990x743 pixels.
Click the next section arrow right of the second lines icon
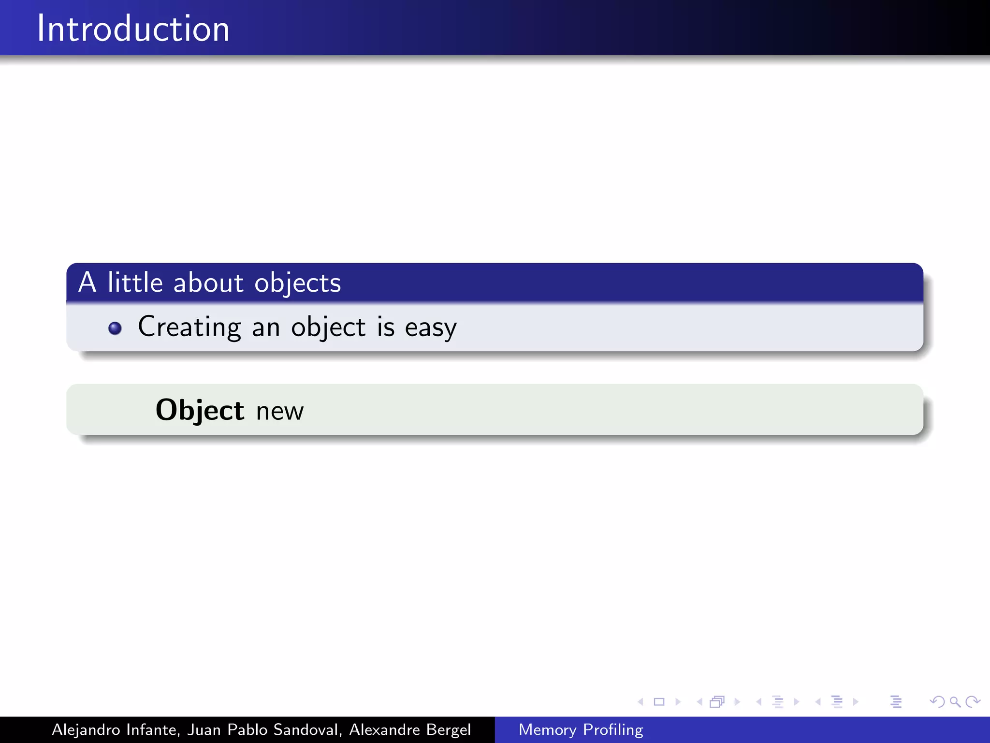[856, 702]
